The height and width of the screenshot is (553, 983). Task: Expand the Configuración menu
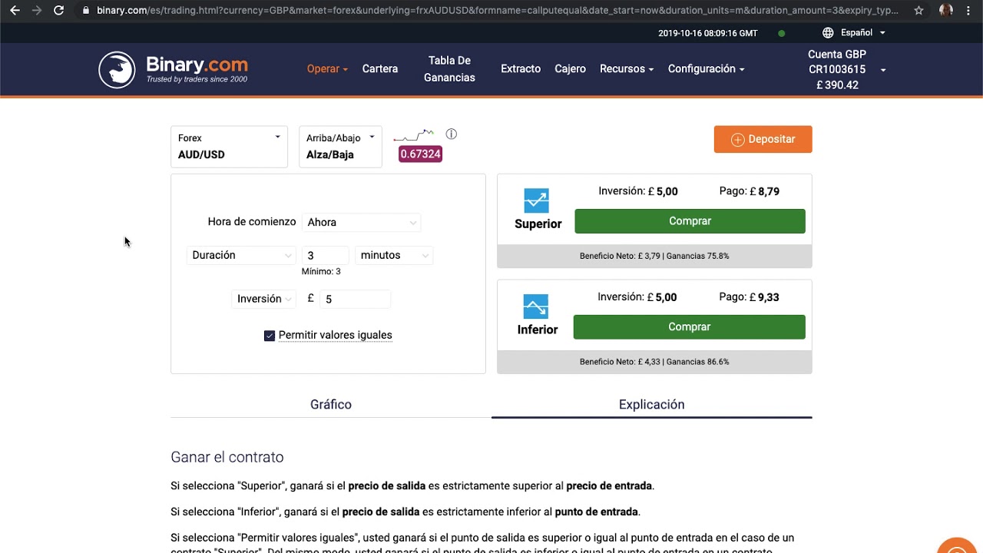click(x=706, y=69)
